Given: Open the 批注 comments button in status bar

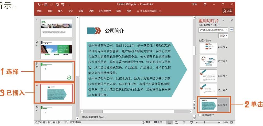Looking at the screenshot, I should click(x=158, y=122).
